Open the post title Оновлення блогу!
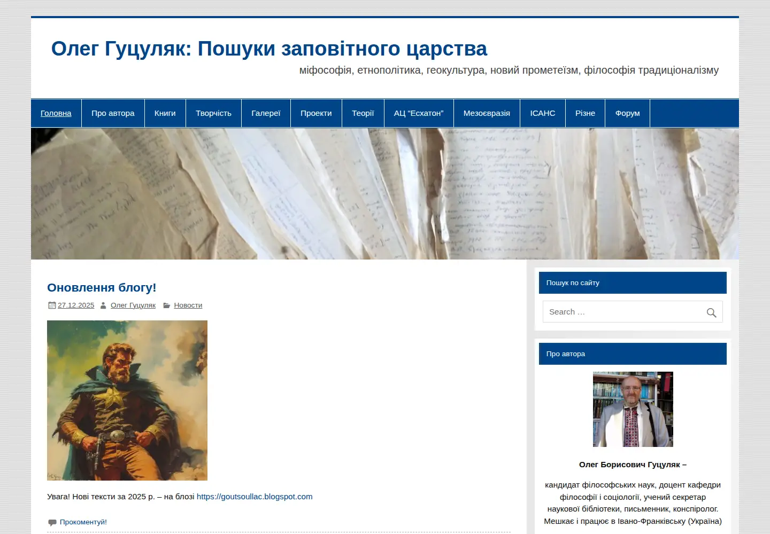770x534 pixels. (x=102, y=288)
